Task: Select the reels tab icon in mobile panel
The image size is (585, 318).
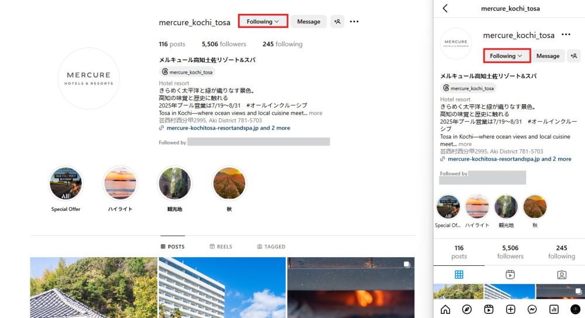Action: [510, 275]
